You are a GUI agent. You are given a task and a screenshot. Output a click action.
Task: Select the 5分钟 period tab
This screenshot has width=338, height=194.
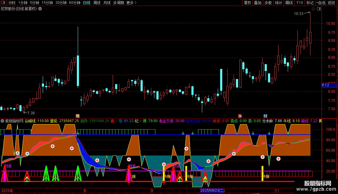click(x=34, y=3)
